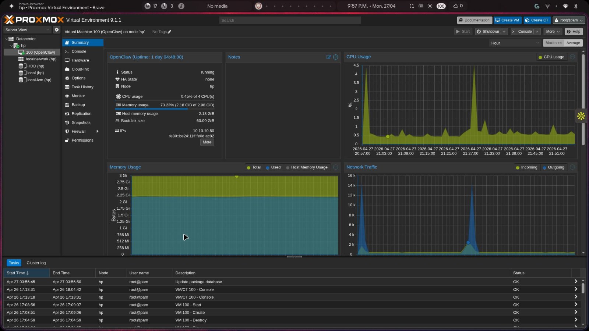Image resolution: width=589 pixels, height=331 pixels.
Task: Open the Console options arrow
Action: click(537, 32)
